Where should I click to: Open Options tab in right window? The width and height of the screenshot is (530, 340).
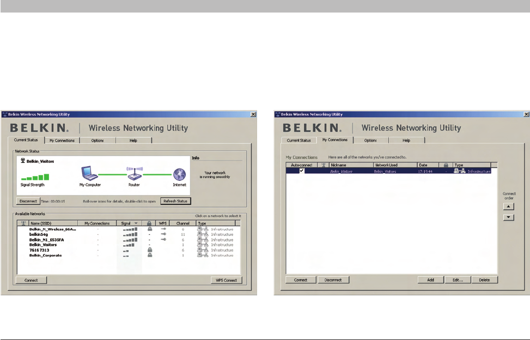click(370, 140)
